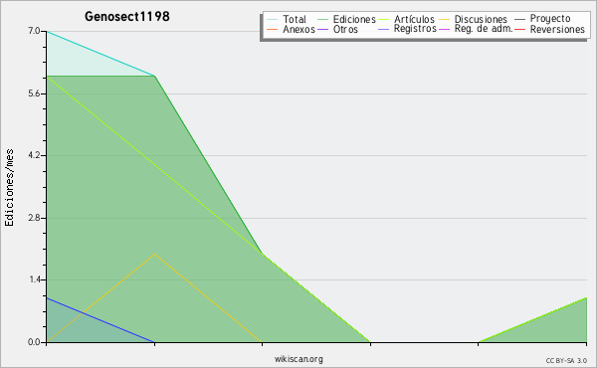Click the 2.8 y-axis value
This screenshot has height=368, width=597.
tap(34, 218)
